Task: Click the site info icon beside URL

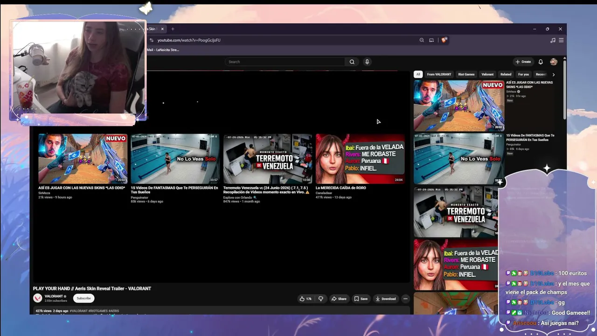Action: 151,40
